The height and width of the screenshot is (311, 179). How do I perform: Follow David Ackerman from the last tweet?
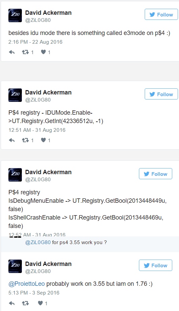pos(155,265)
